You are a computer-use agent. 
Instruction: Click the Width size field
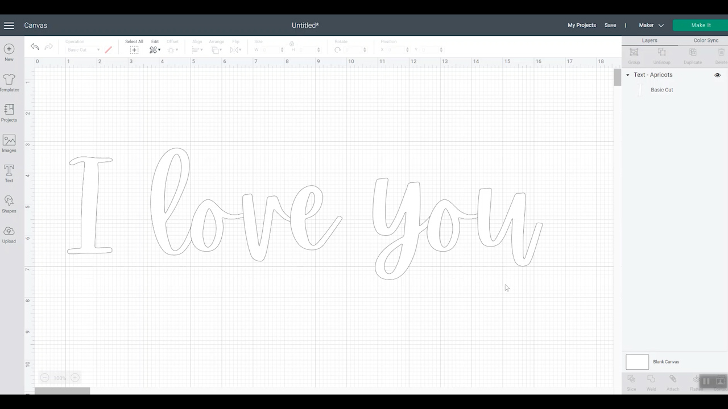(271, 50)
